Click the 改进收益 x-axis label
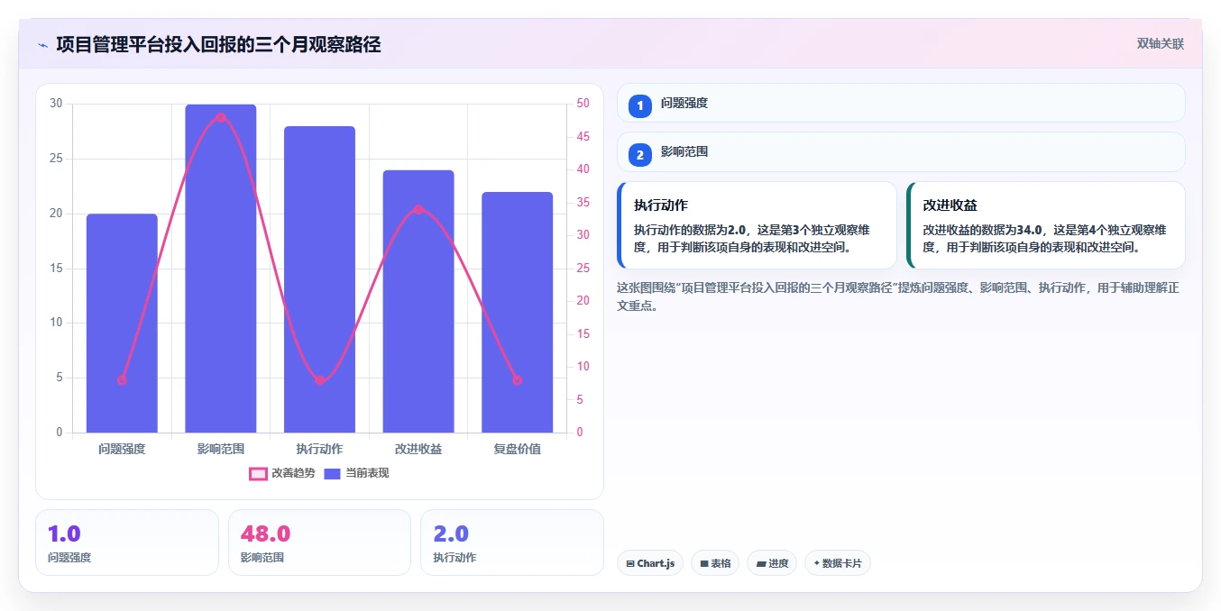Image resolution: width=1221 pixels, height=611 pixels. coord(418,448)
